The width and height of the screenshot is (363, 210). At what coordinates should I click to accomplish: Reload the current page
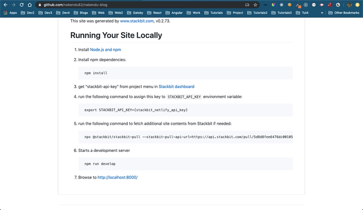(21, 5)
